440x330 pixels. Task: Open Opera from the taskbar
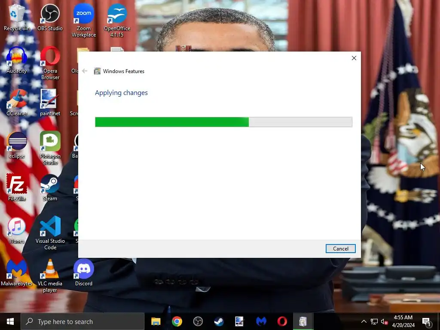click(x=282, y=321)
